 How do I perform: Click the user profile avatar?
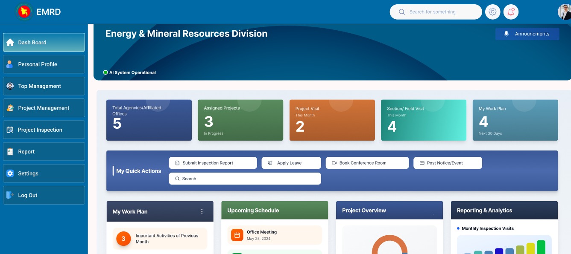(x=564, y=12)
